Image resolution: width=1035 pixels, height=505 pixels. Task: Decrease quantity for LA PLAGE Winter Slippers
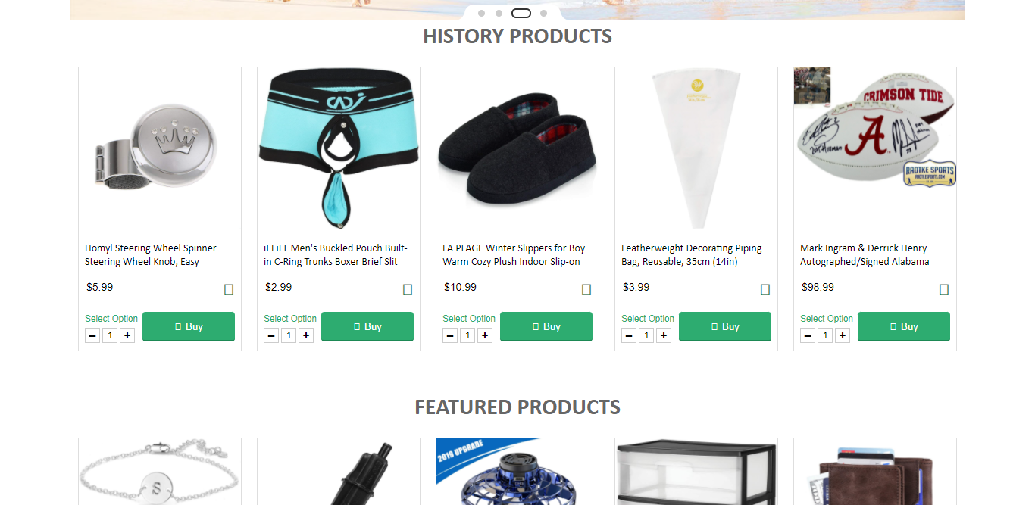tap(450, 335)
